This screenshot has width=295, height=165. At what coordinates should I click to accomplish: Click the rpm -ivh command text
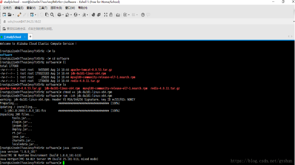tap(88, 96)
